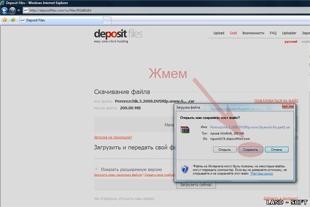This screenshot has height=207, width=310.
Task: Click Internet Explorer icon in title bar
Action: pyautogui.click(x=2, y=3)
